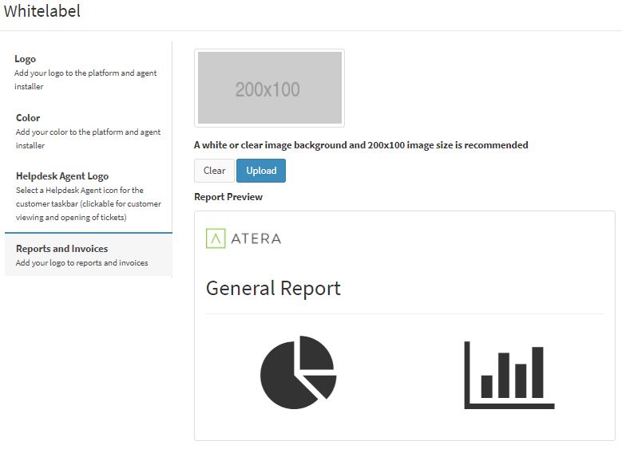622x449 pixels.
Task: Click the pie chart icon in report preview
Action: pos(299,372)
